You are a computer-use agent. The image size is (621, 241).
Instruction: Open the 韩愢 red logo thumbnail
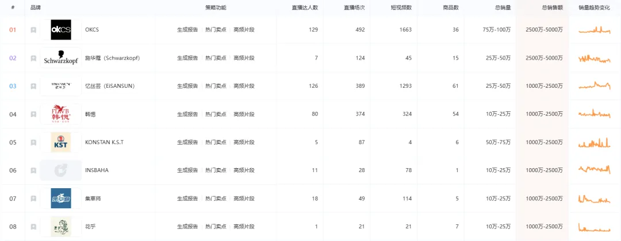[61, 114]
